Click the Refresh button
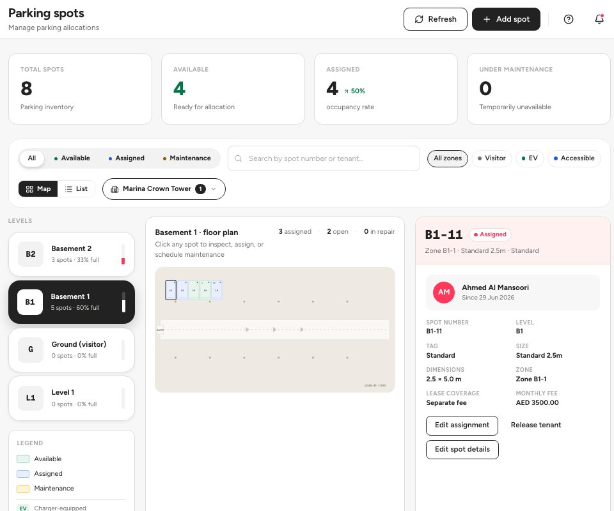Screen dimensions: 614x511 coord(436,19)
